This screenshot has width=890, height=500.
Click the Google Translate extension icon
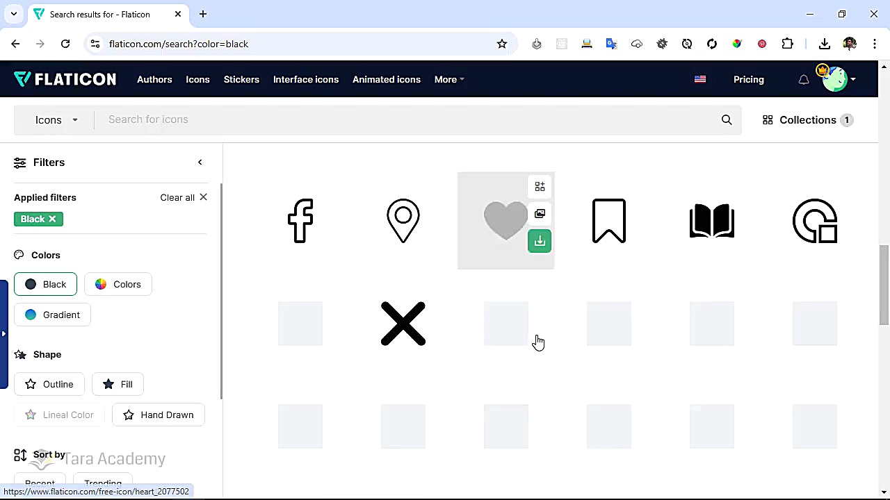(x=612, y=44)
